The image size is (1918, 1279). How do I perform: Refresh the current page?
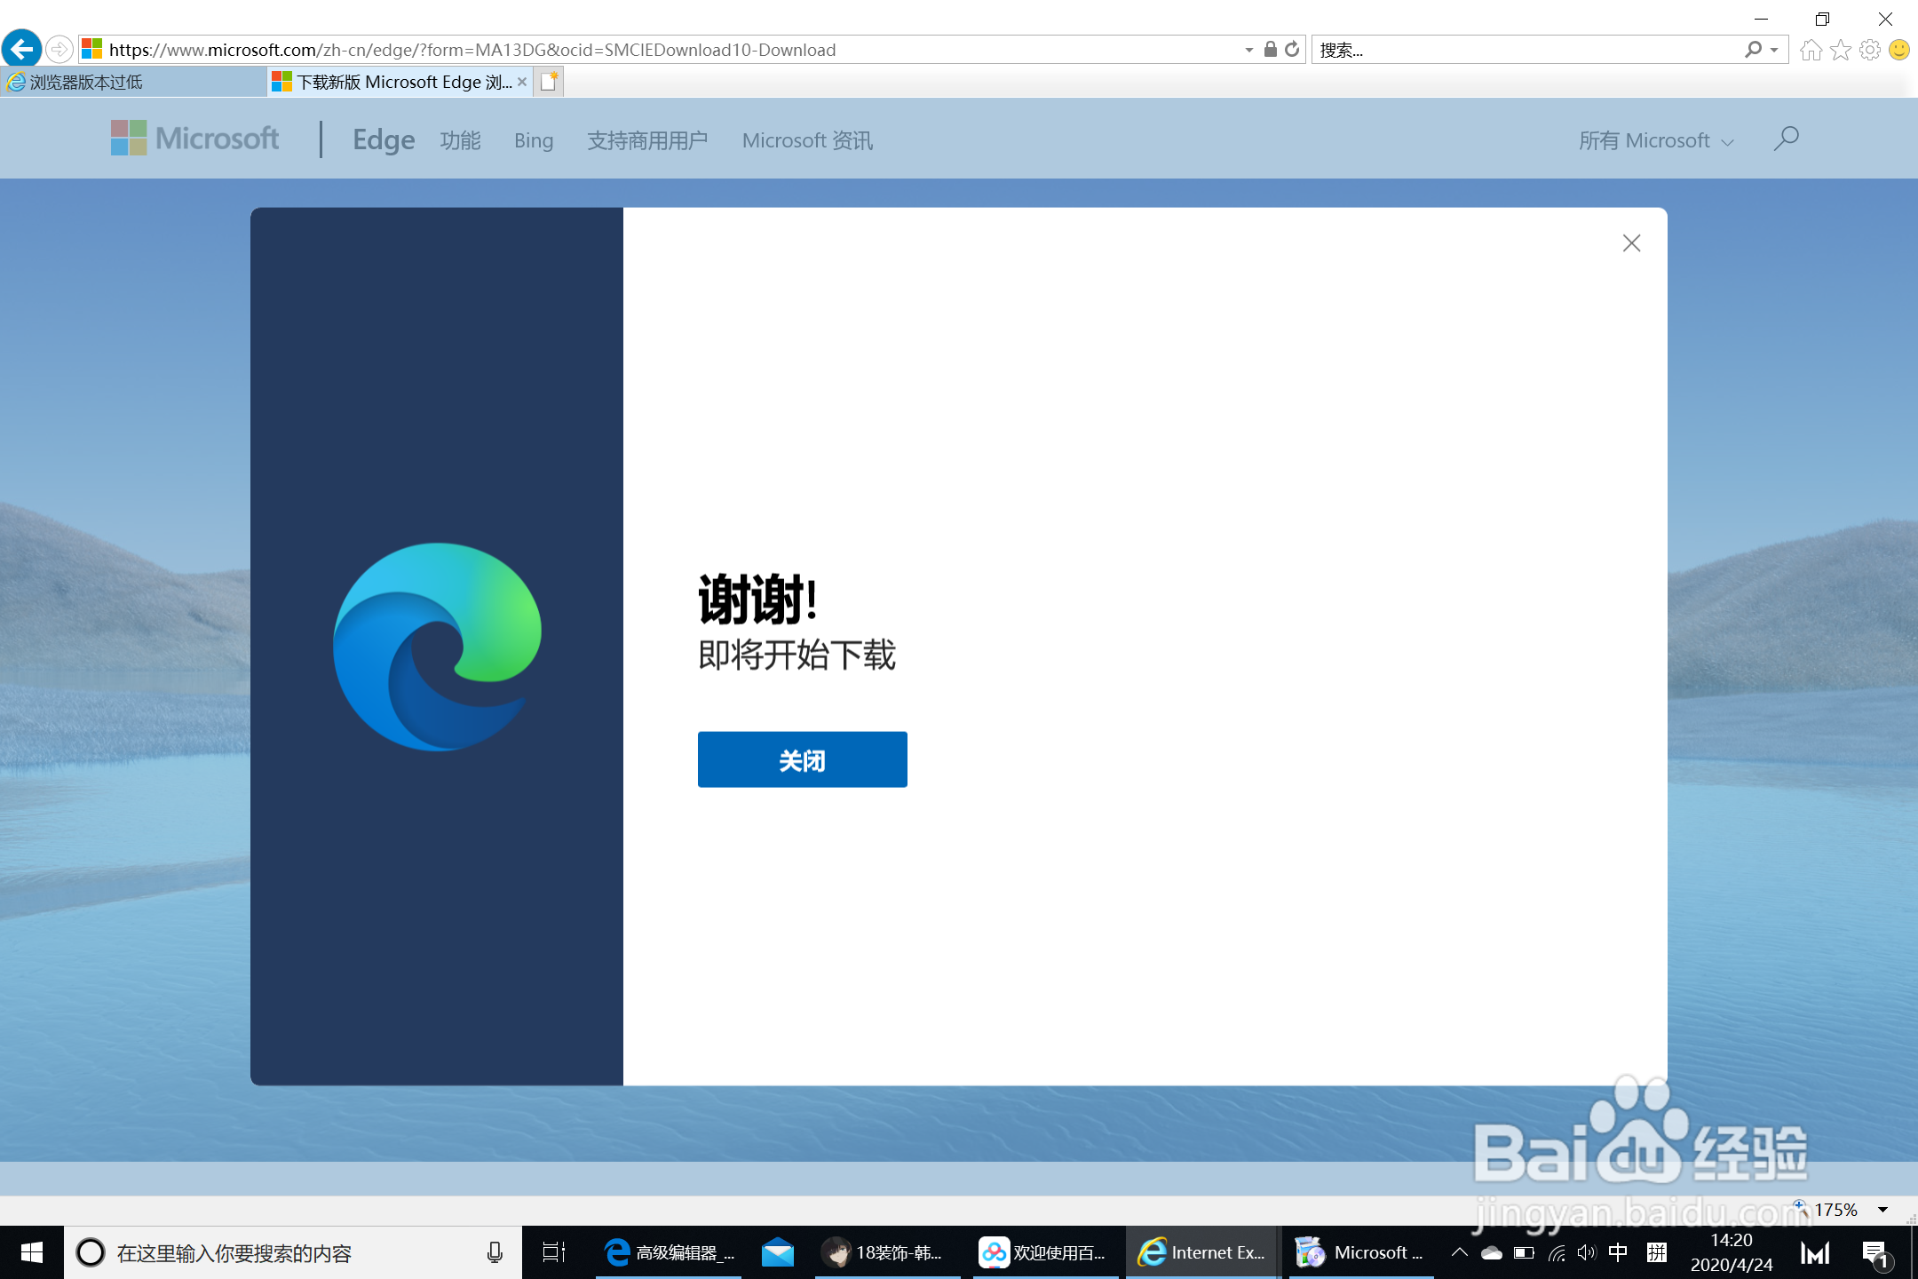click(1290, 49)
